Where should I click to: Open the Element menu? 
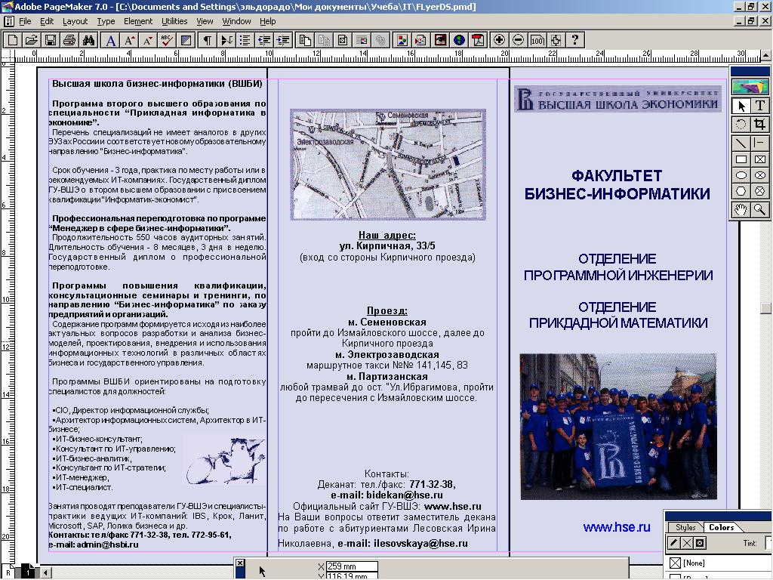[x=138, y=21]
